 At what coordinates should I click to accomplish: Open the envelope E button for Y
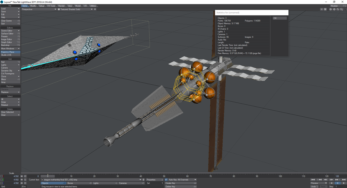(x=25, y=180)
